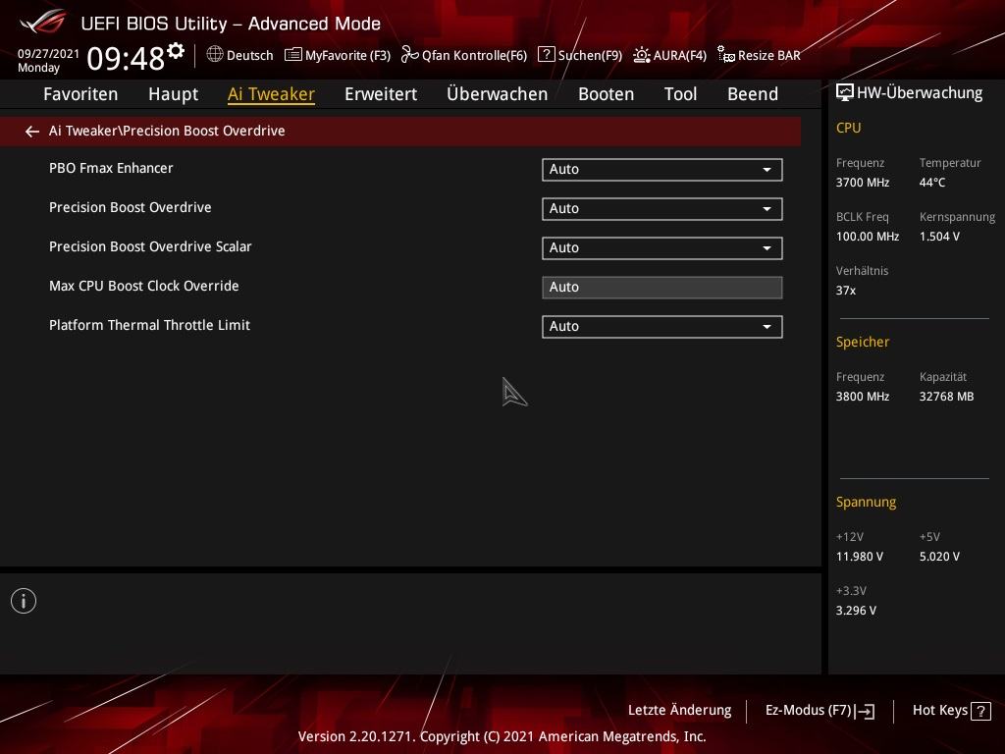
Task: Click the Resize BAR icon
Action: click(726, 55)
